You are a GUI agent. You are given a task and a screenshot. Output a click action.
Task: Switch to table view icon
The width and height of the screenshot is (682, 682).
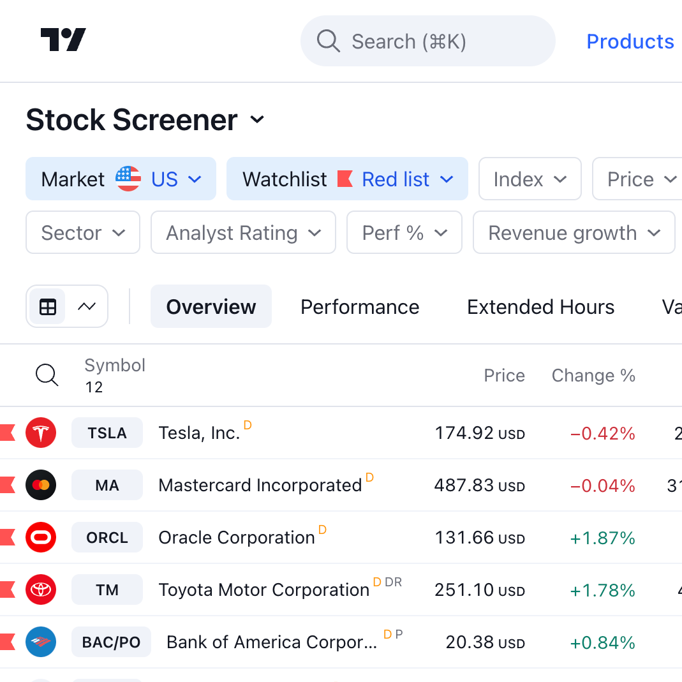[48, 307]
